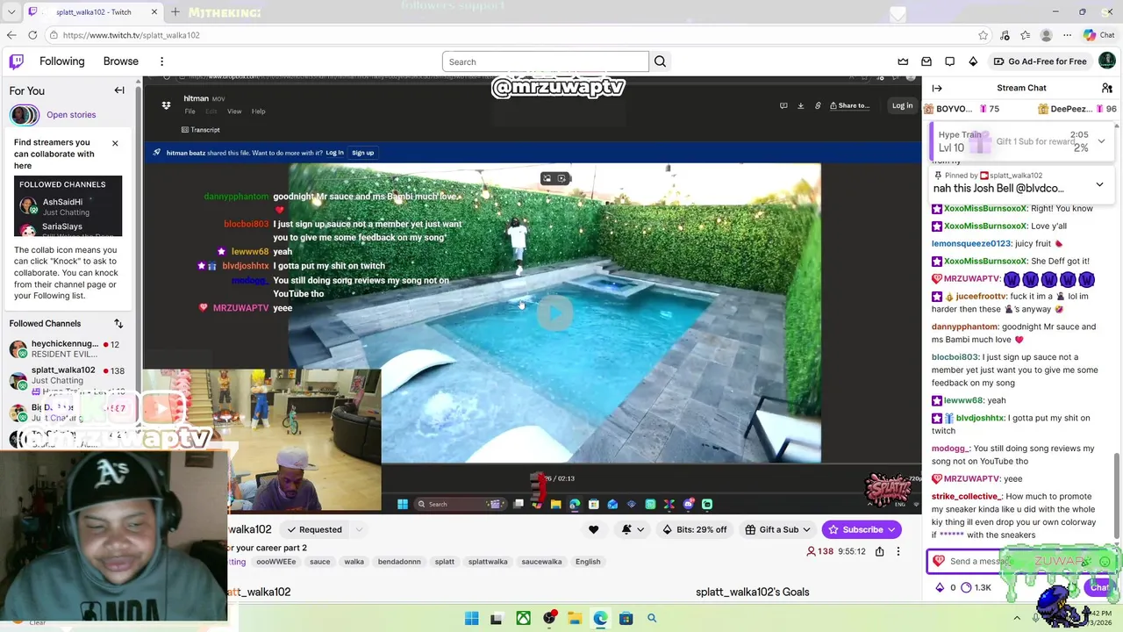The width and height of the screenshot is (1123, 632).
Task: Select the English tag
Action: coord(588,562)
